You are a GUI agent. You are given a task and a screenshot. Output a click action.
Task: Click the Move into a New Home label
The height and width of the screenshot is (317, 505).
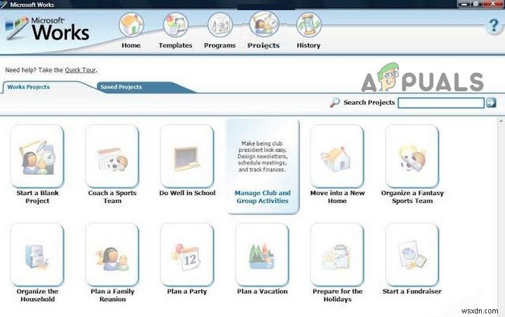point(337,197)
